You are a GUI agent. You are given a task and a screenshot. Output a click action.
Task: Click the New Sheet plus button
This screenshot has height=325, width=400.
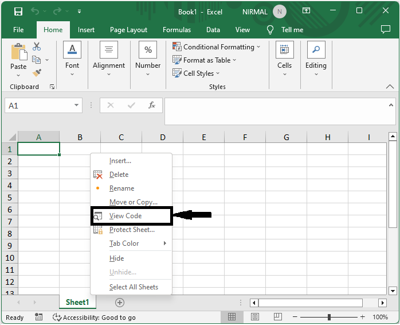pos(120,303)
